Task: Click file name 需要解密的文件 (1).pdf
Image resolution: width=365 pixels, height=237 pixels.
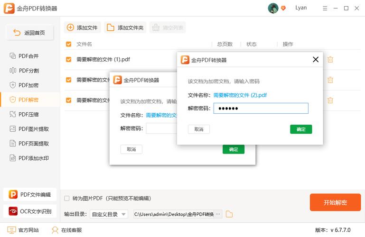Action: (103, 59)
